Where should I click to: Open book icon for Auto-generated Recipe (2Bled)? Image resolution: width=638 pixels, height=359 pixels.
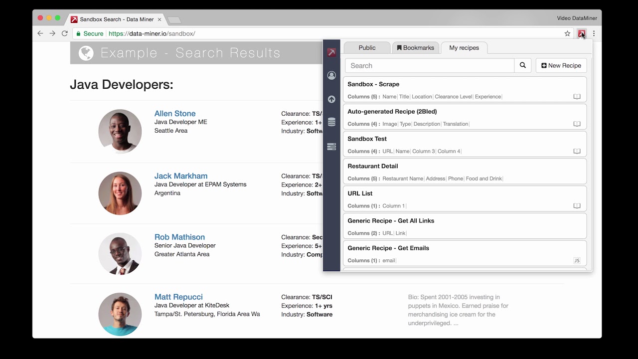pos(577,124)
